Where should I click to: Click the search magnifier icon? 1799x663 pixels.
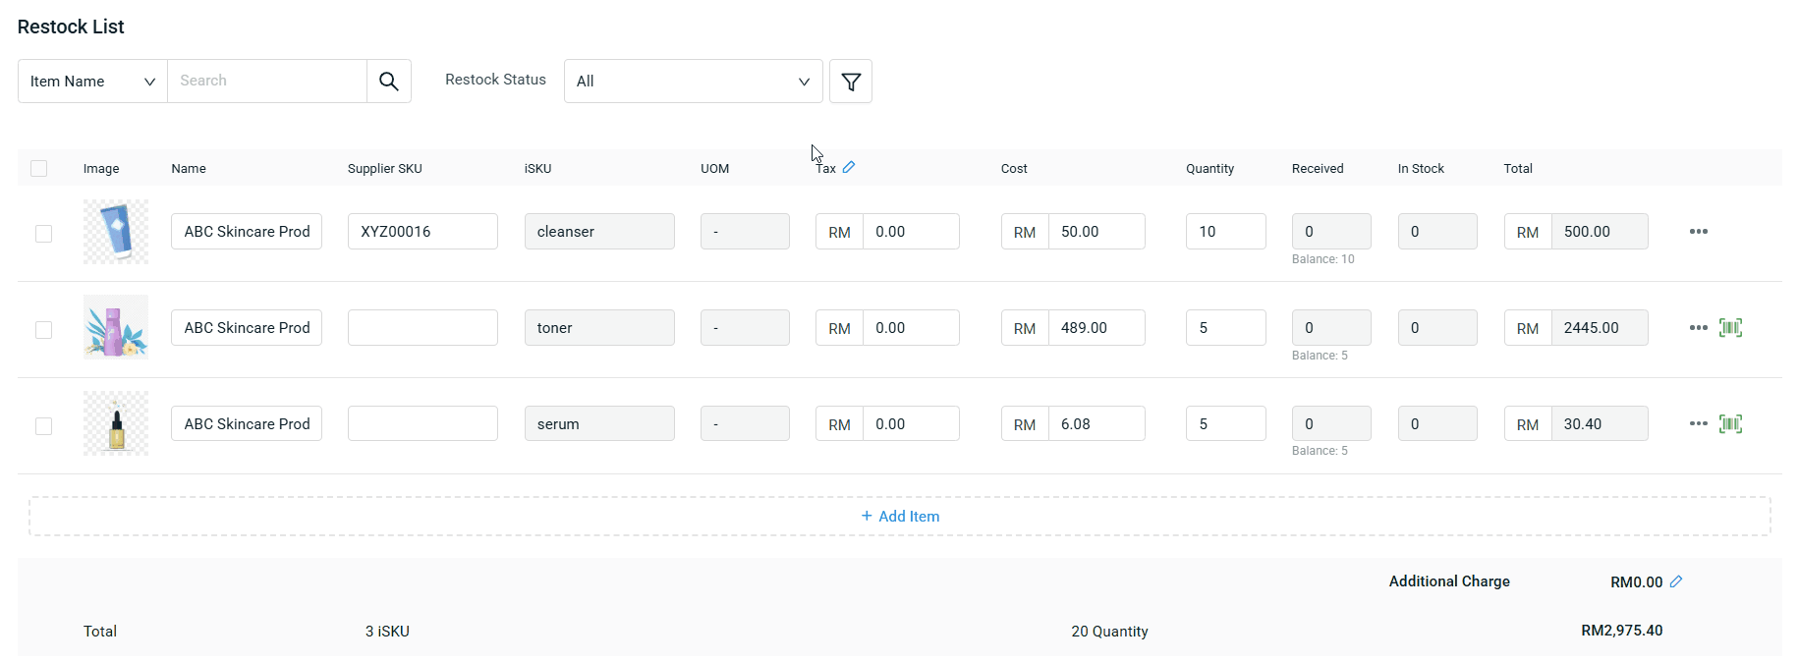389,82
